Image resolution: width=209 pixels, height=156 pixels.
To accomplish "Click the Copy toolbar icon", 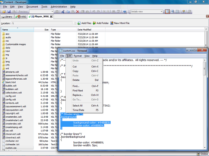I will click(x=68, y=12).
